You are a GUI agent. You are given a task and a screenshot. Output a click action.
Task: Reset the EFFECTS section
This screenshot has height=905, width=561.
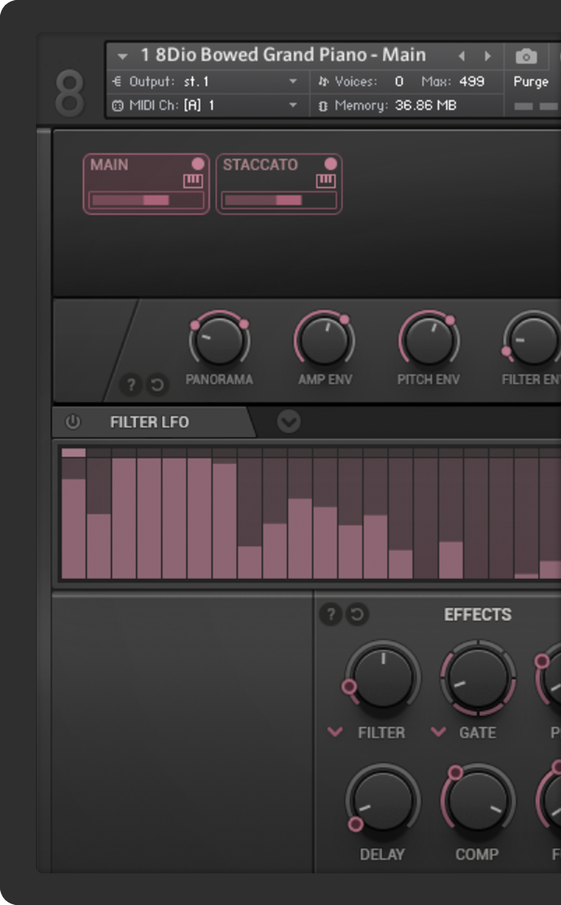[x=357, y=615]
